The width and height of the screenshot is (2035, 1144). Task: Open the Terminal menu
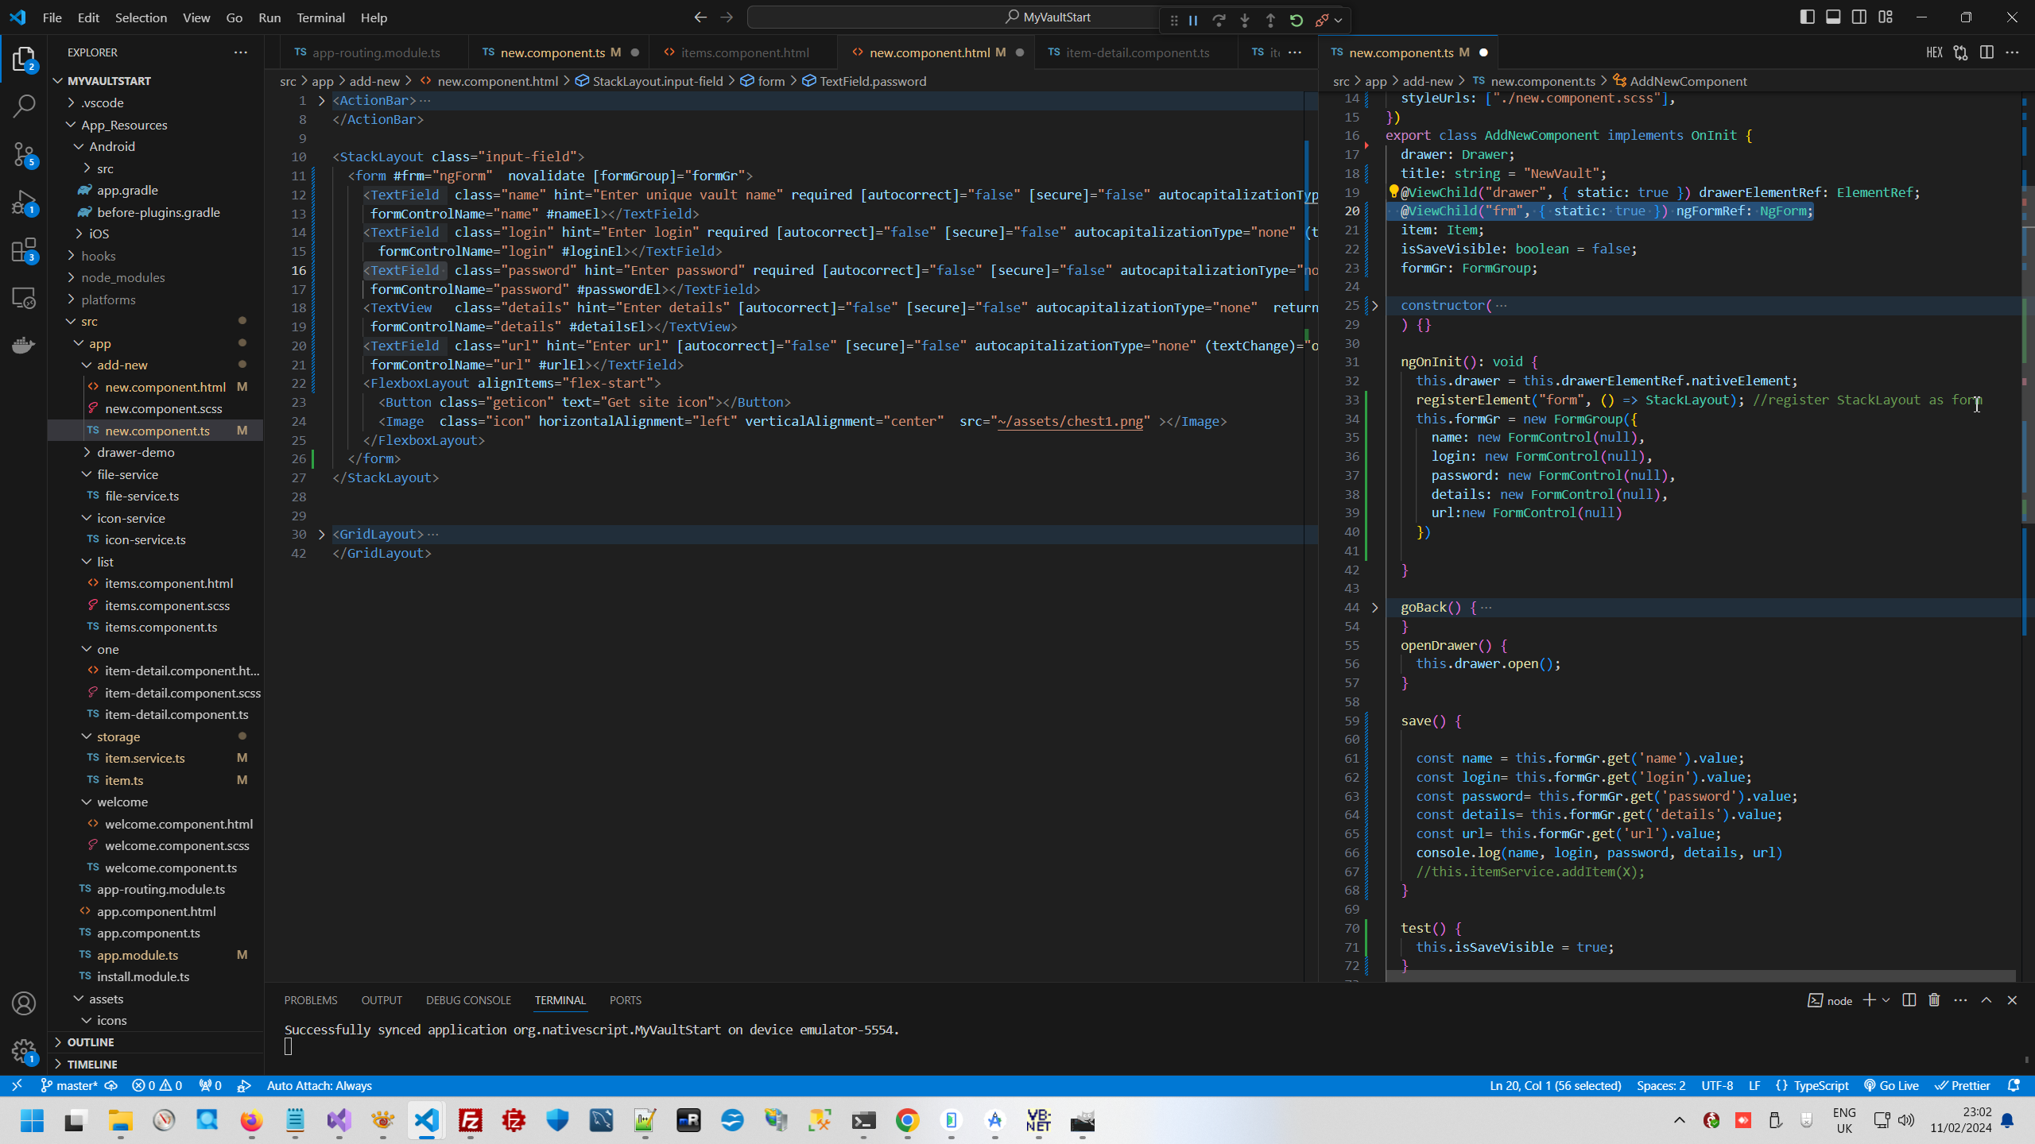pos(320,17)
